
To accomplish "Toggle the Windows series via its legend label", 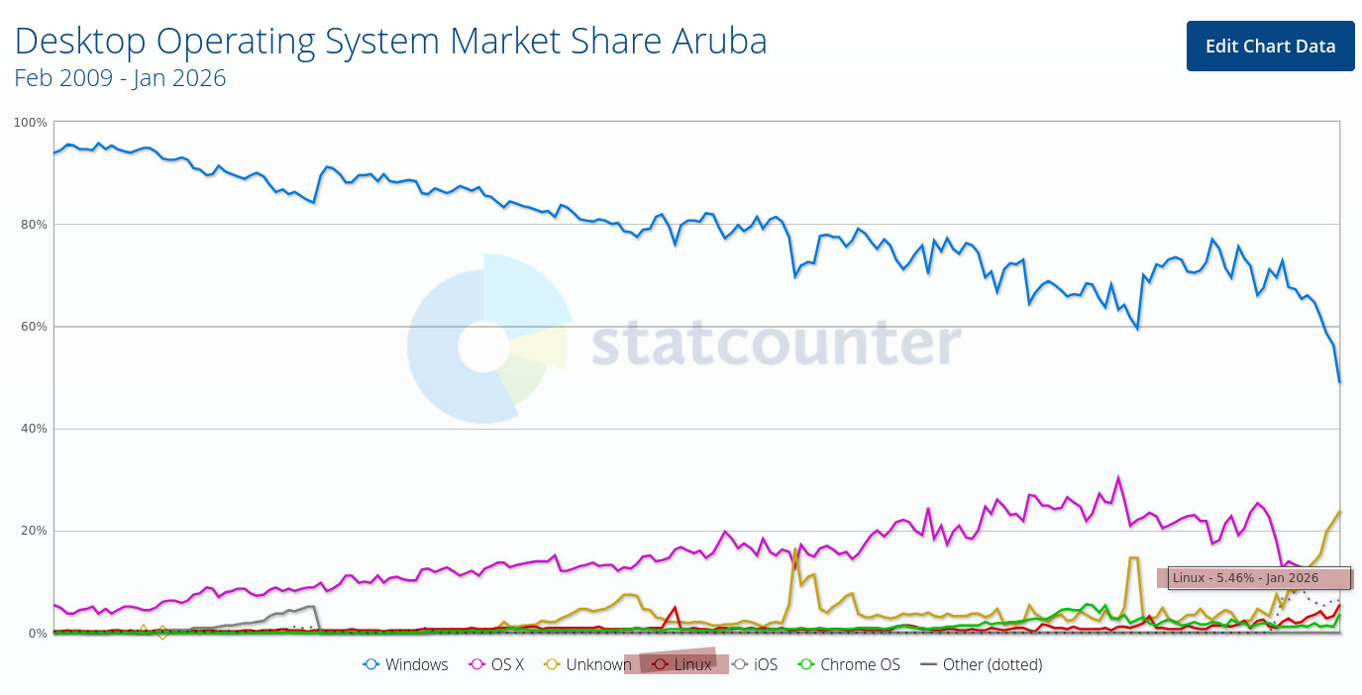I will point(417,665).
